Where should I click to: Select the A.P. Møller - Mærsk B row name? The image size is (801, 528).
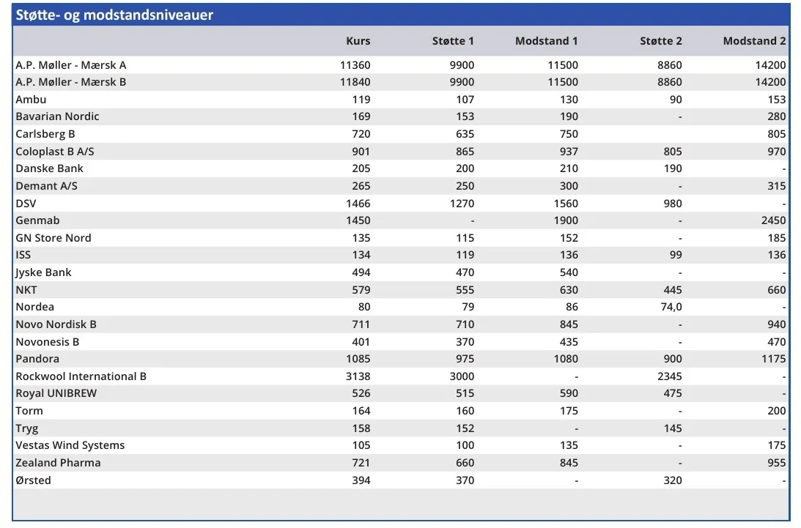[71, 82]
